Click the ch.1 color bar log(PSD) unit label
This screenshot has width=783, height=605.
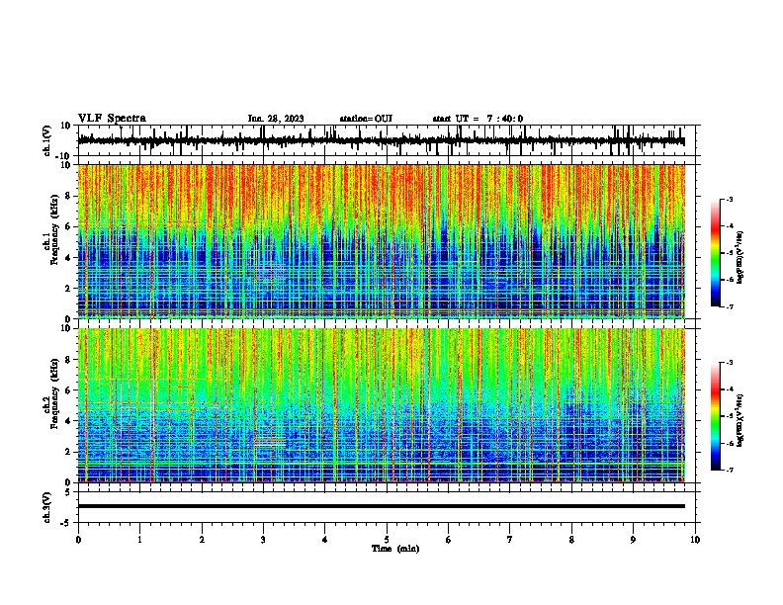(740, 258)
